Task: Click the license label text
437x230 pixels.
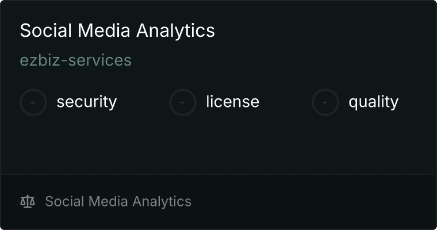Action: [x=232, y=102]
